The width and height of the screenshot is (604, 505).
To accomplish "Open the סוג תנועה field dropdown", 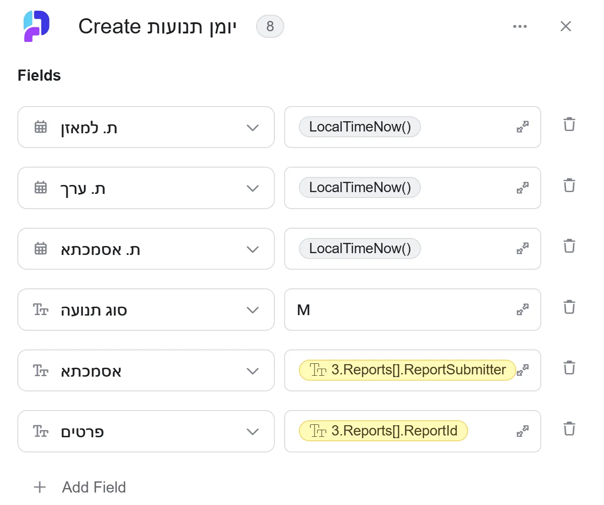I will (x=146, y=309).
